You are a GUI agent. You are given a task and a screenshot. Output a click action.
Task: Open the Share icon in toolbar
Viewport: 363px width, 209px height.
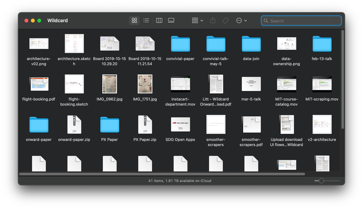click(213, 20)
